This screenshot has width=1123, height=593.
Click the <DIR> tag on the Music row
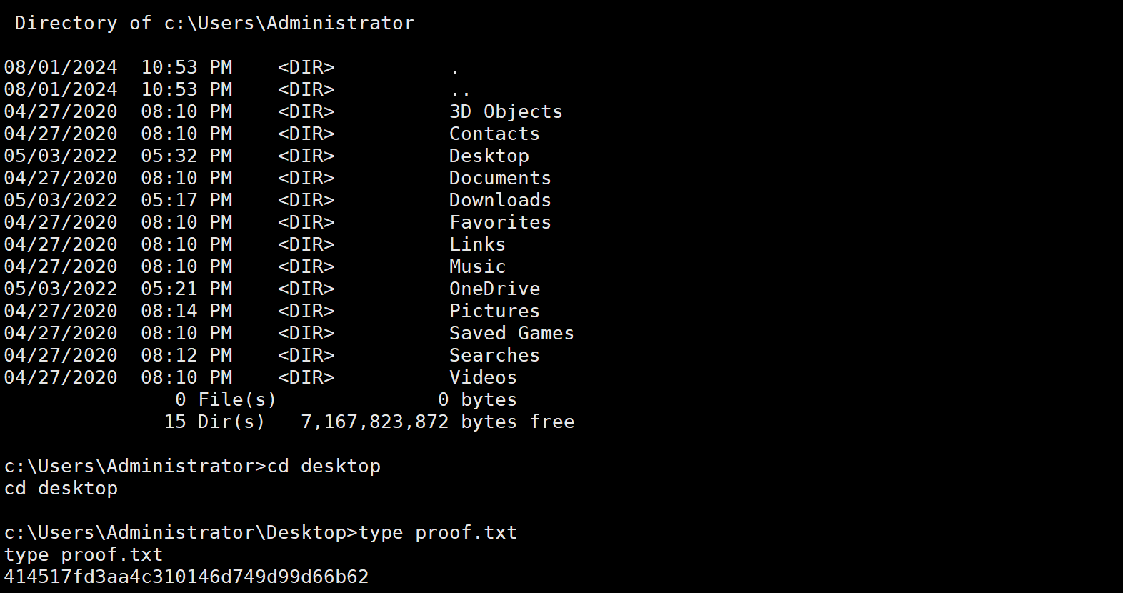click(x=306, y=267)
